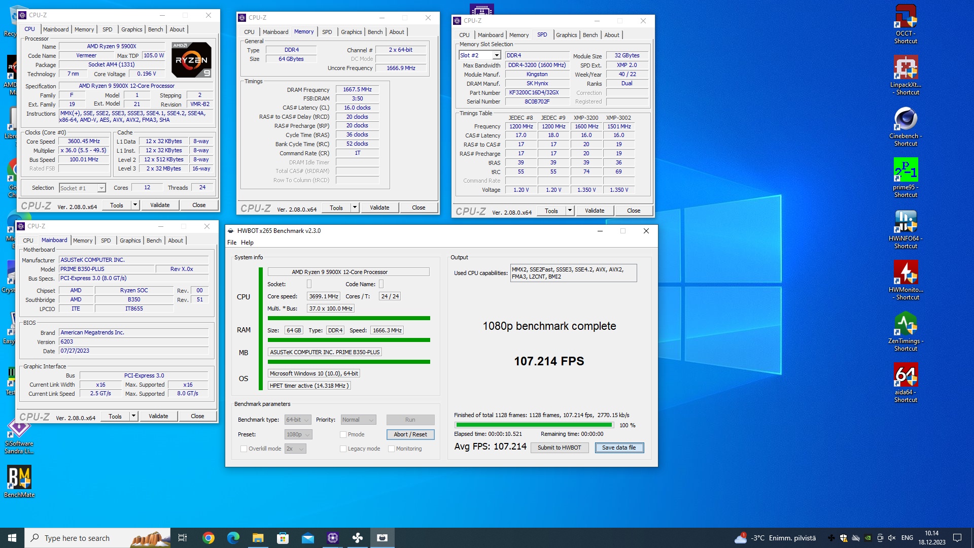This screenshot has width=974, height=548.
Task: Open the notifications action center
Action: [957, 538]
